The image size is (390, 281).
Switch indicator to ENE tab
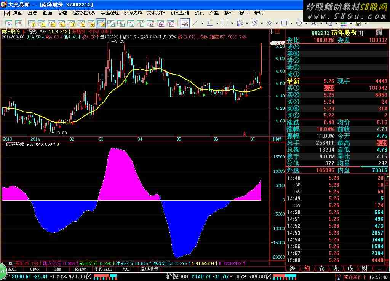coord(58,269)
